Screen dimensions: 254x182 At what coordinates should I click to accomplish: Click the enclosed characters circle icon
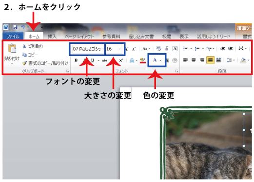pos(175,61)
